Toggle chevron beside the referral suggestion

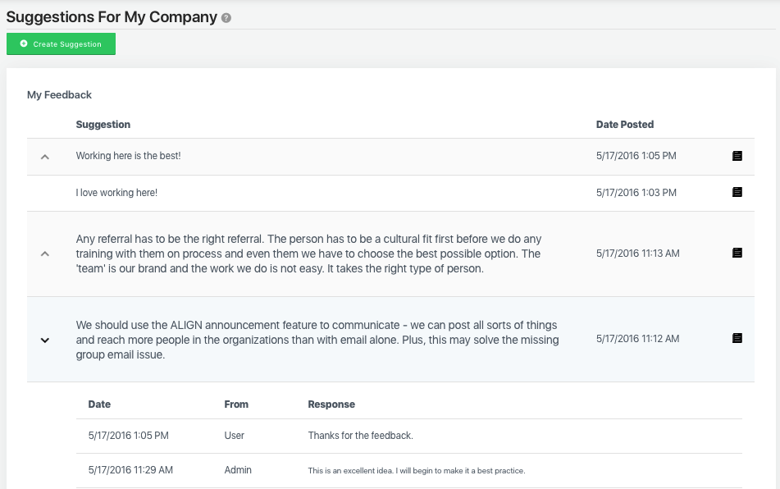(x=45, y=254)
